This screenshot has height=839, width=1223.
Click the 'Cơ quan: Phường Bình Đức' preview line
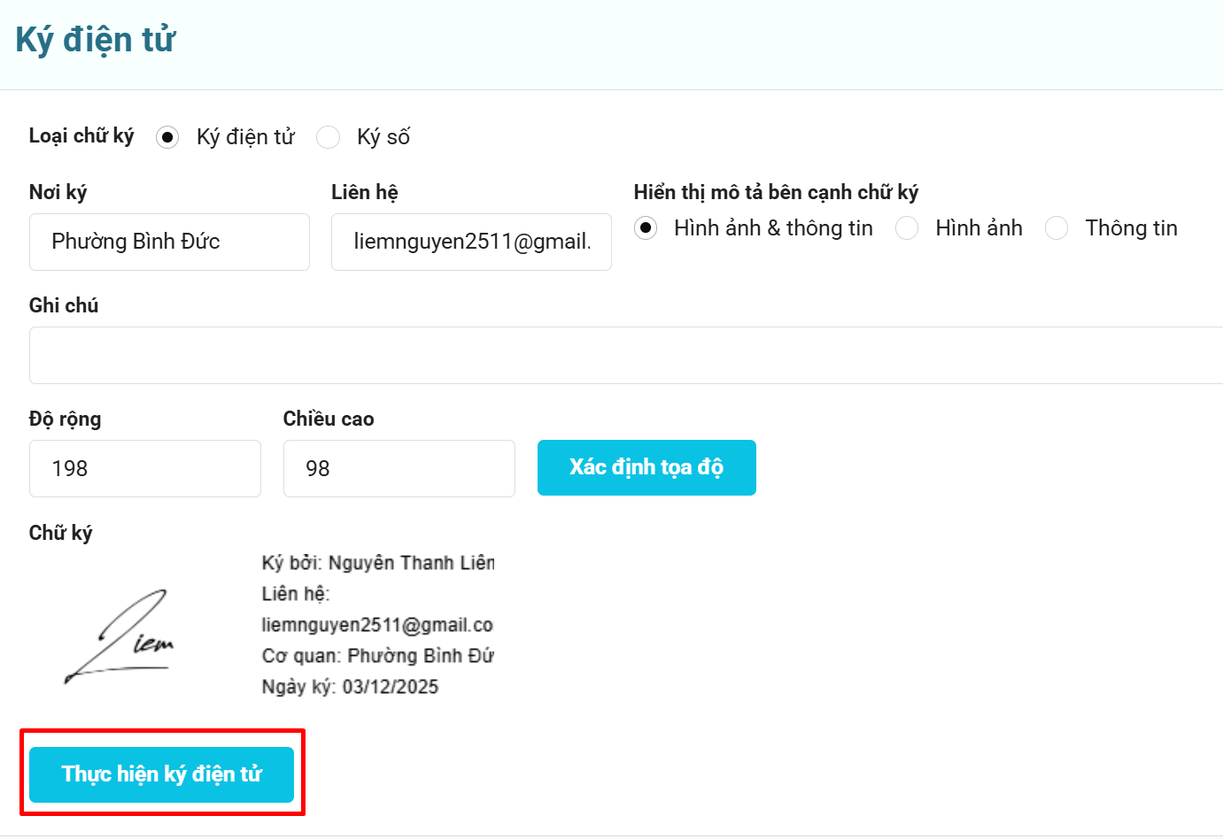pyautogui.click(x=378, y=656)
